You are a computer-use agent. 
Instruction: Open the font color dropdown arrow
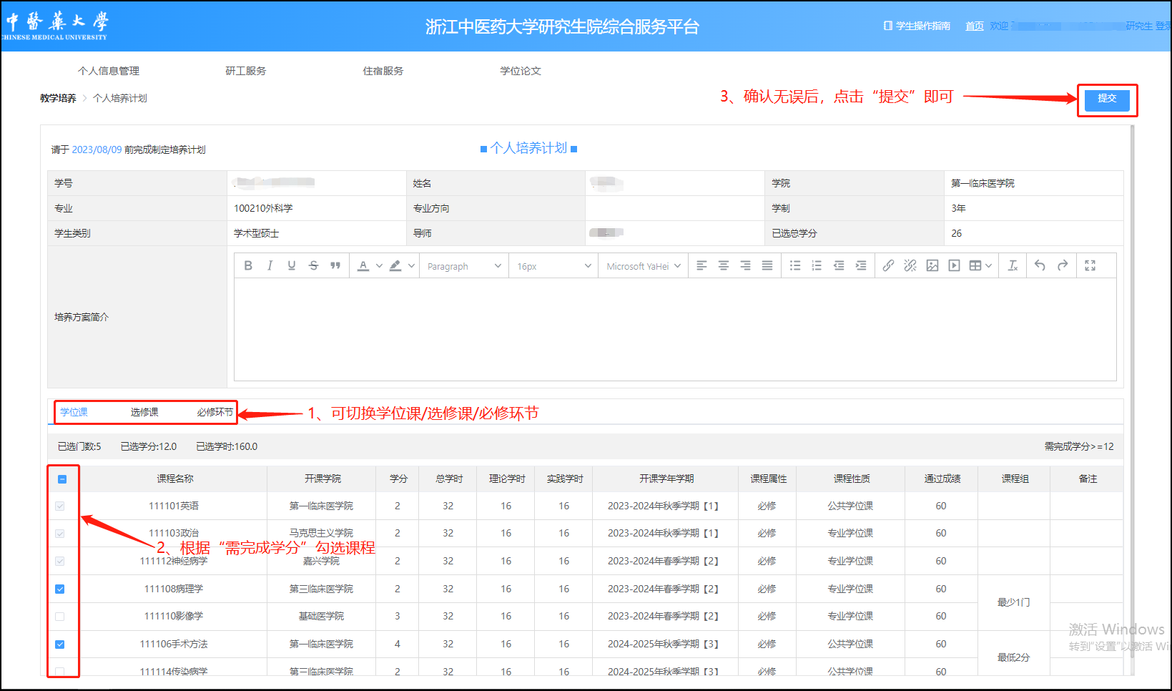coord(379,265)
